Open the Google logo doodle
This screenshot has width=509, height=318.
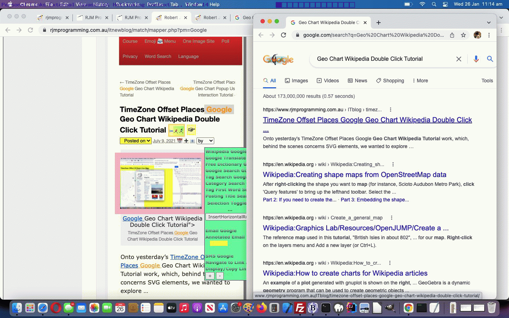click(x=278, y=59)
